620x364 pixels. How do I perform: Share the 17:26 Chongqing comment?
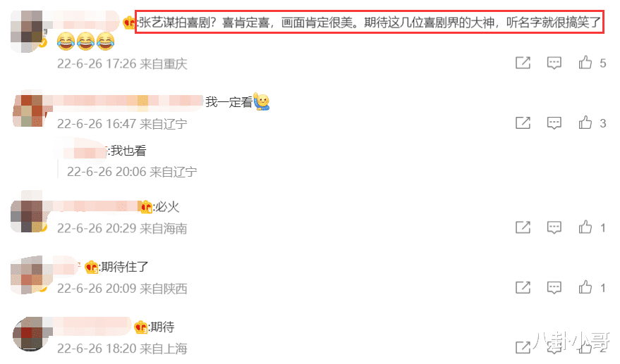tap(523, 63)
